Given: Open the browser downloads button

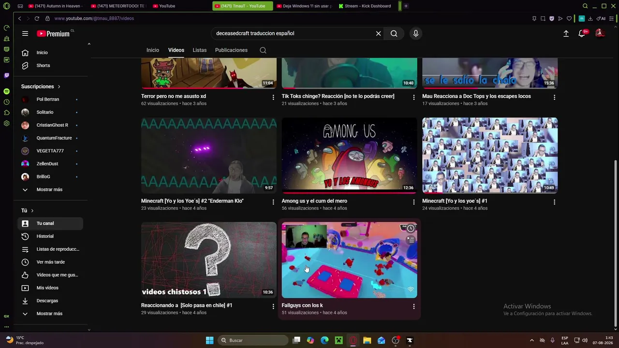Looking at the screenshot, I should (590, 18).
